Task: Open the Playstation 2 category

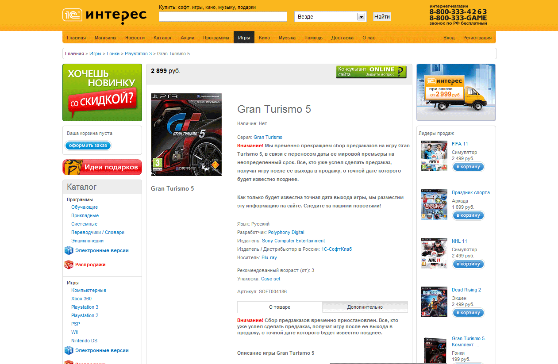Action: point(85,315)
